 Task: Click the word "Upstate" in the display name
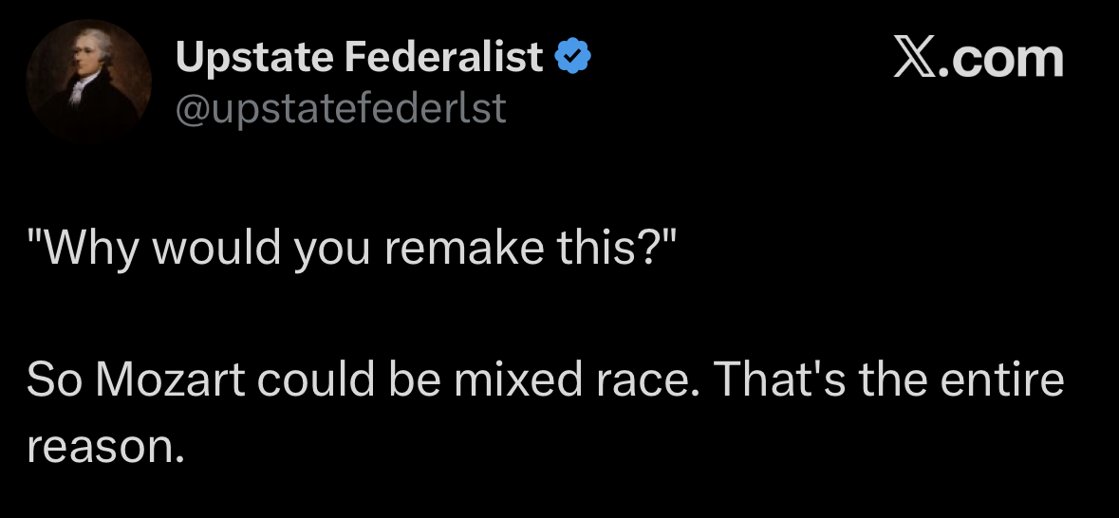(x=253, y=59)
